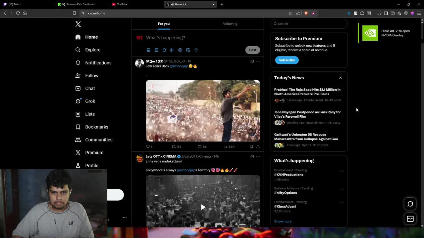
Task: Click the X logo in sidebar
Action: (x=78, y=24)
